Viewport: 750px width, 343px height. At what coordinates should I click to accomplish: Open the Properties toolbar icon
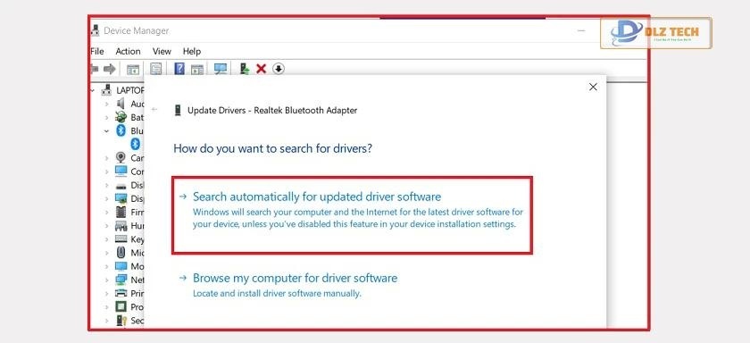156,69
